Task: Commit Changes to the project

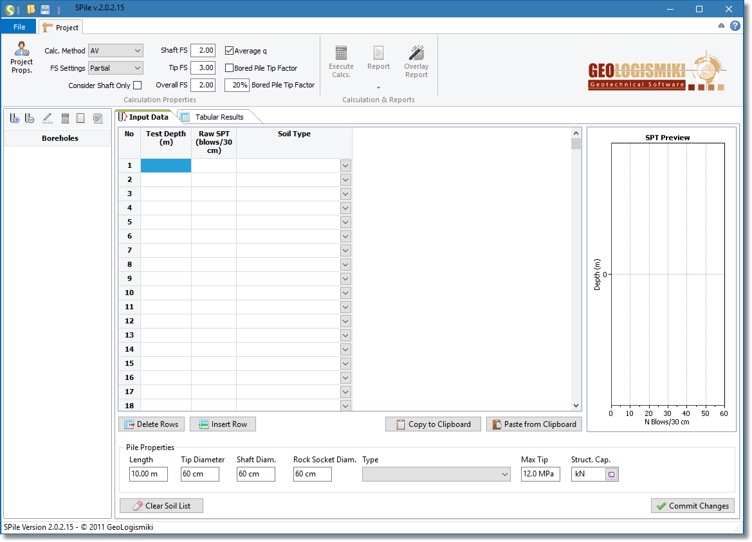Action: click(x=693, y=505)
